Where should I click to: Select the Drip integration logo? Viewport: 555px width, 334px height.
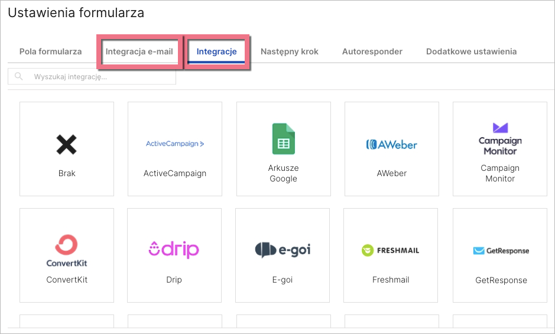tap(174, 249)
